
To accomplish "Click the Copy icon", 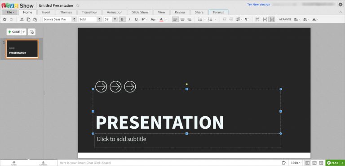I will (28, 19).
